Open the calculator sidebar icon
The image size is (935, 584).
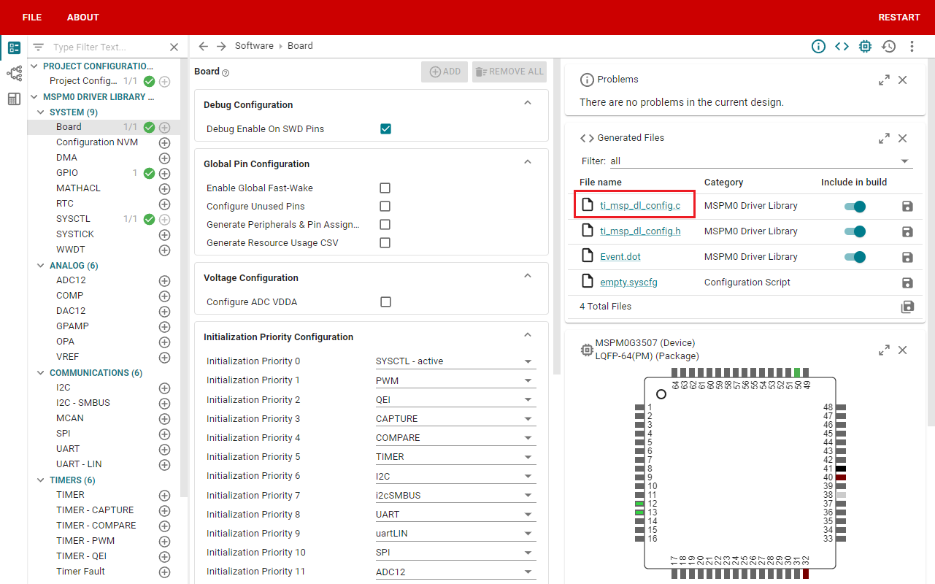pos(14,99)
